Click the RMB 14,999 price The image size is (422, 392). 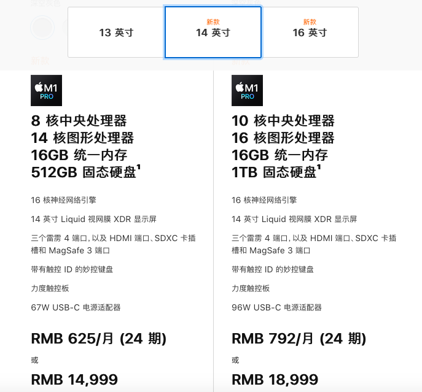tap(74, 380)
